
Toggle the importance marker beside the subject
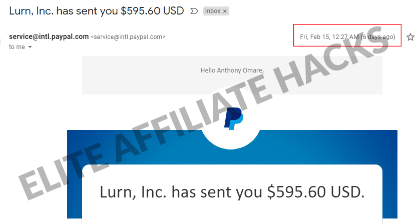click(x=194, y=11)
